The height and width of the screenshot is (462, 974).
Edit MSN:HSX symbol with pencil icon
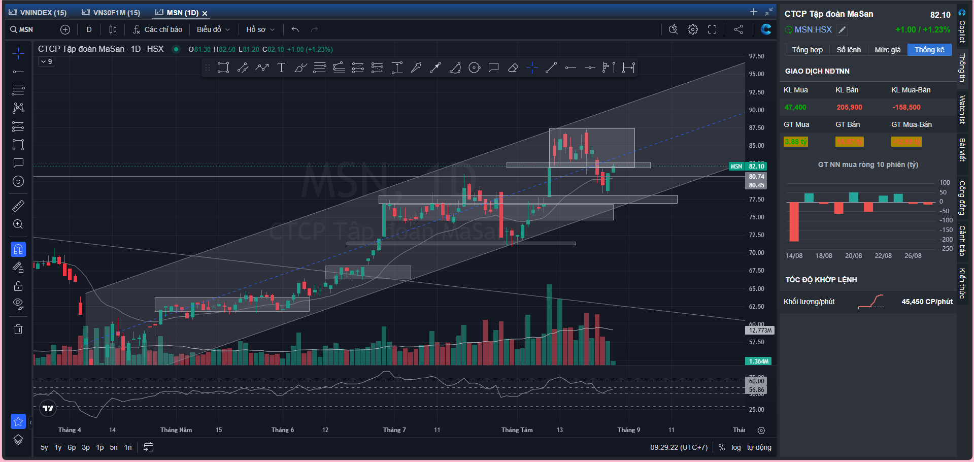pos(842,30)
